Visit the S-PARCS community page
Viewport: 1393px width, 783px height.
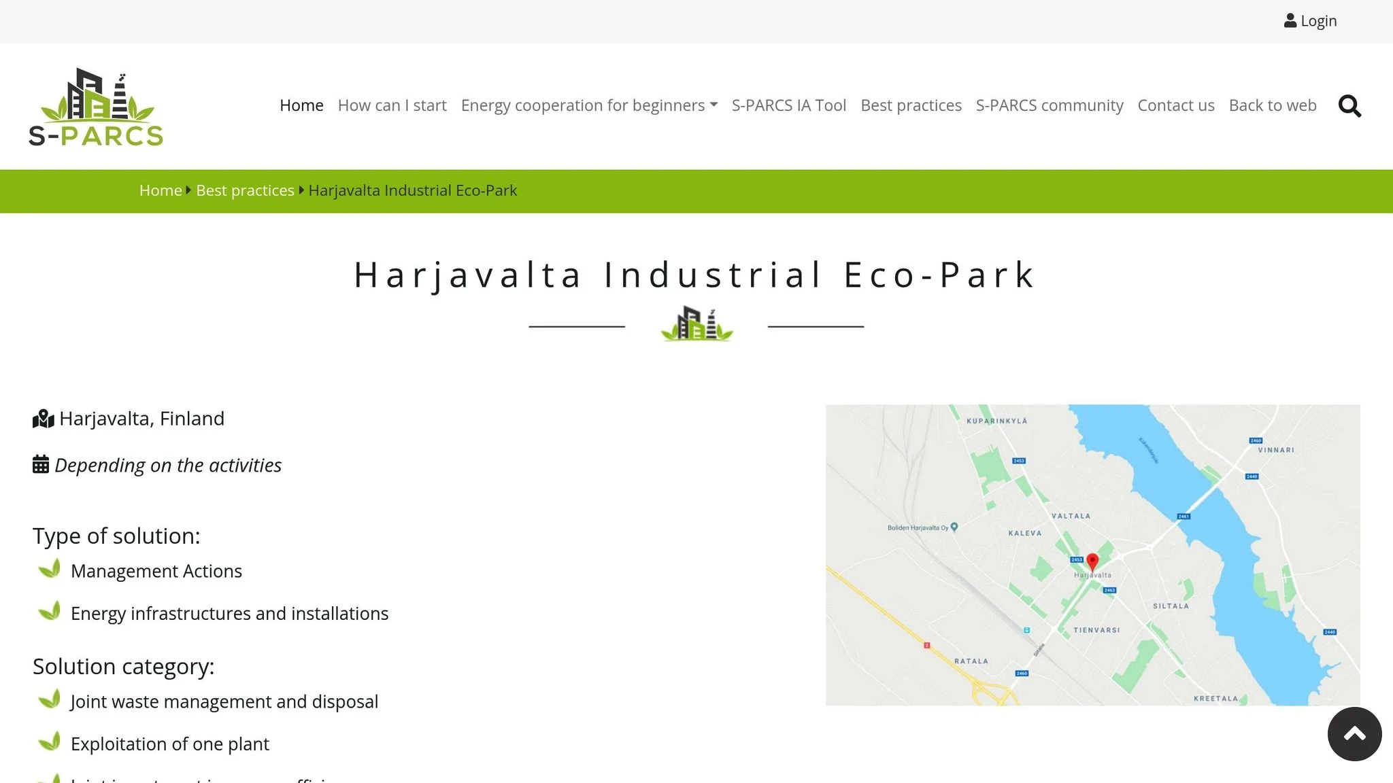[1050, 105]
